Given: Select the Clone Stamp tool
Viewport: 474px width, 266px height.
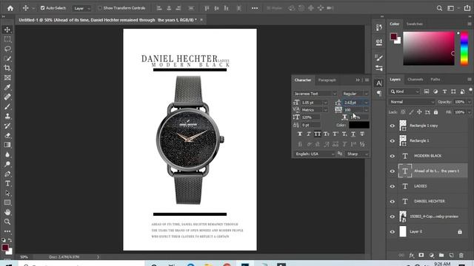Looking at the screenshot, I should click(7, 116).
